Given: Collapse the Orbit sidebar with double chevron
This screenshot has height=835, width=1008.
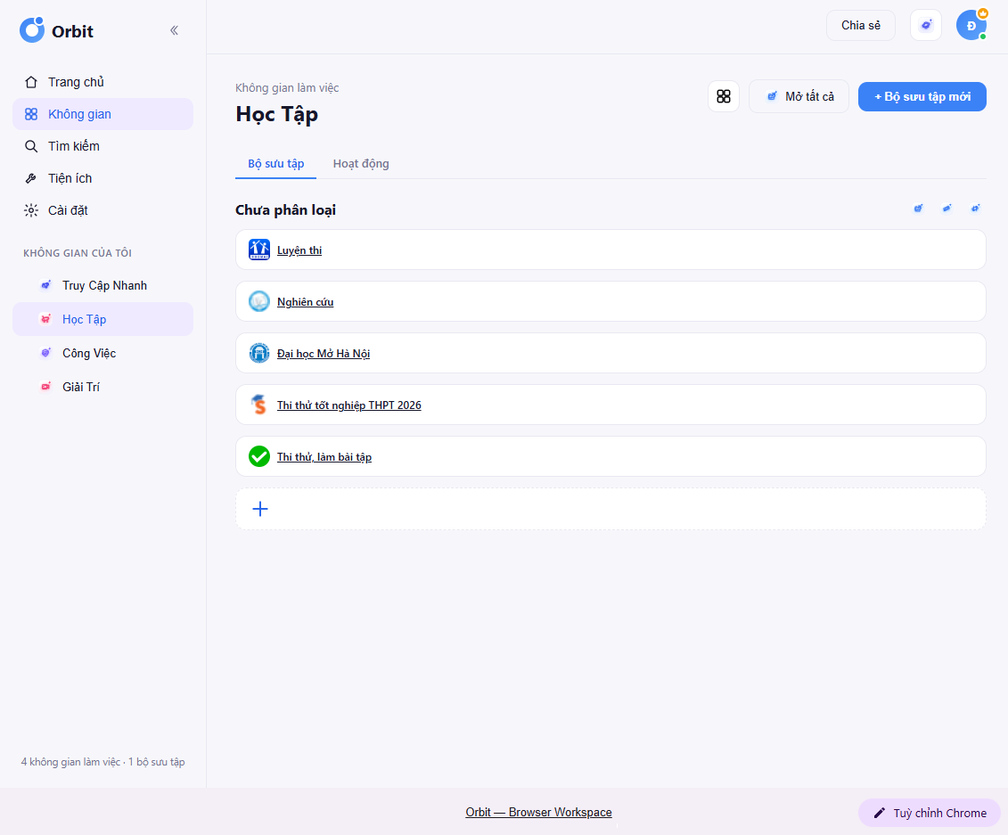Looking at the screenshot, I should (x=174, y=30).
